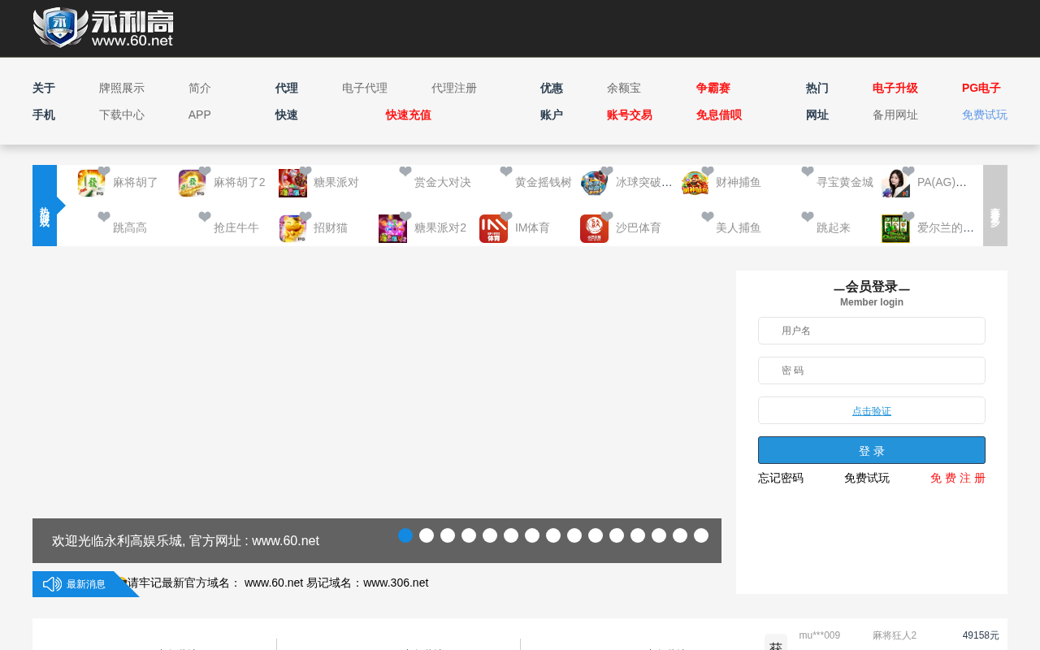Open the 美人捕鱼 game link
This screenshot has width=1040, height=650.
tap(739, 228)
